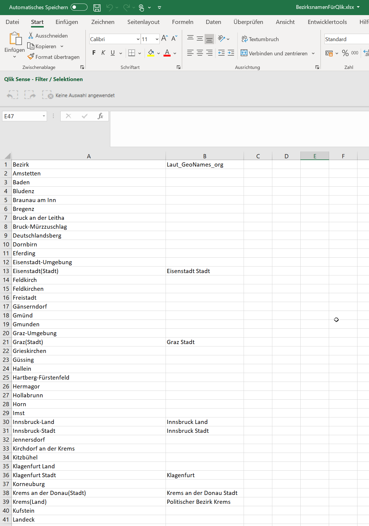Open insert function fx icon

100,116
